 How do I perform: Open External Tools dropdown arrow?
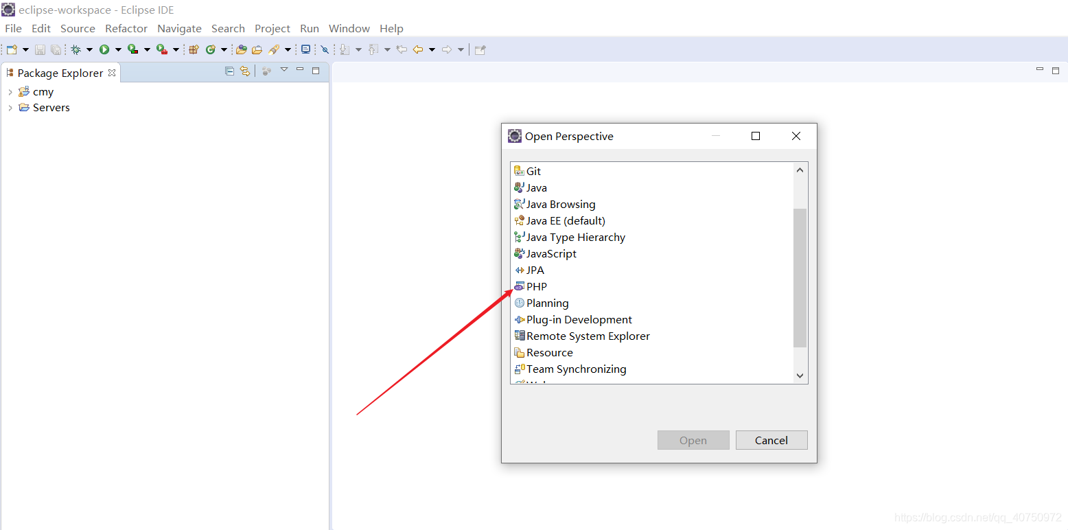tap(176, 49)
